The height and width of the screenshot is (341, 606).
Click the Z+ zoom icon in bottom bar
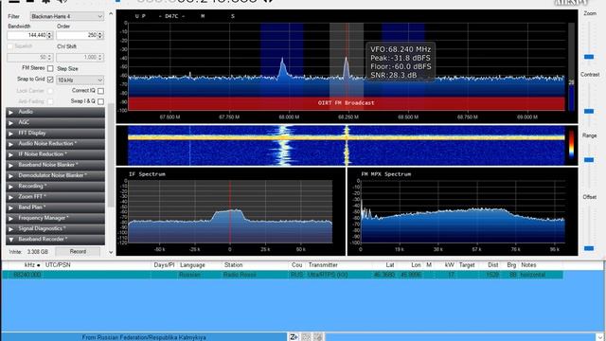[x=294, y=337]
